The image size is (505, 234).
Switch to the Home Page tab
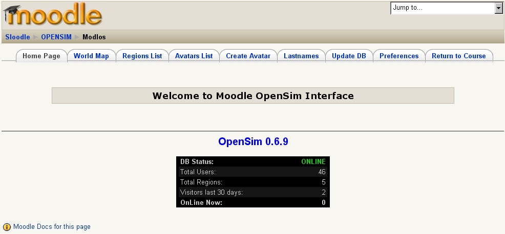point(41,56)
